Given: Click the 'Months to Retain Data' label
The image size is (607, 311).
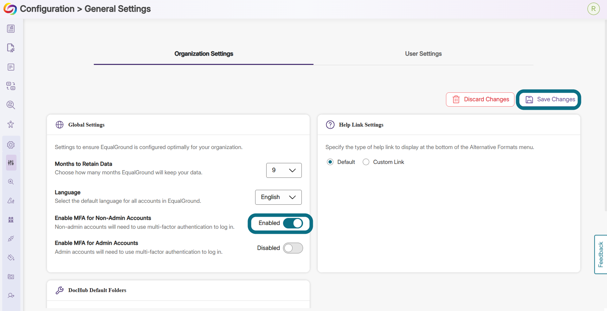Looking at the screenshot, I should [x=83, y=164].
